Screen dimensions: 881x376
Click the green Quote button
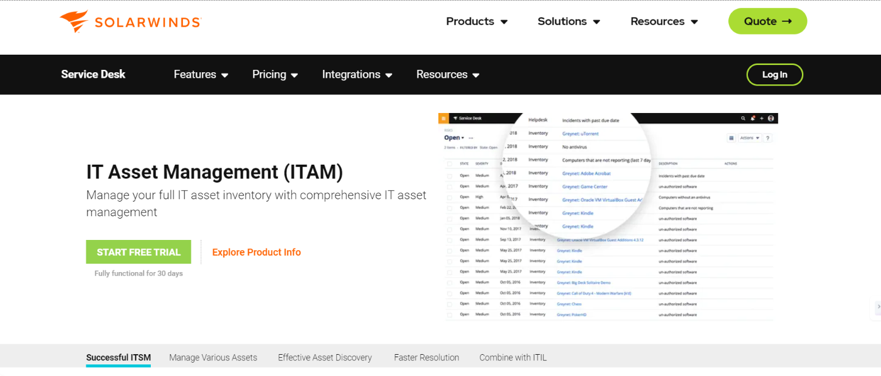coord(767,21)
